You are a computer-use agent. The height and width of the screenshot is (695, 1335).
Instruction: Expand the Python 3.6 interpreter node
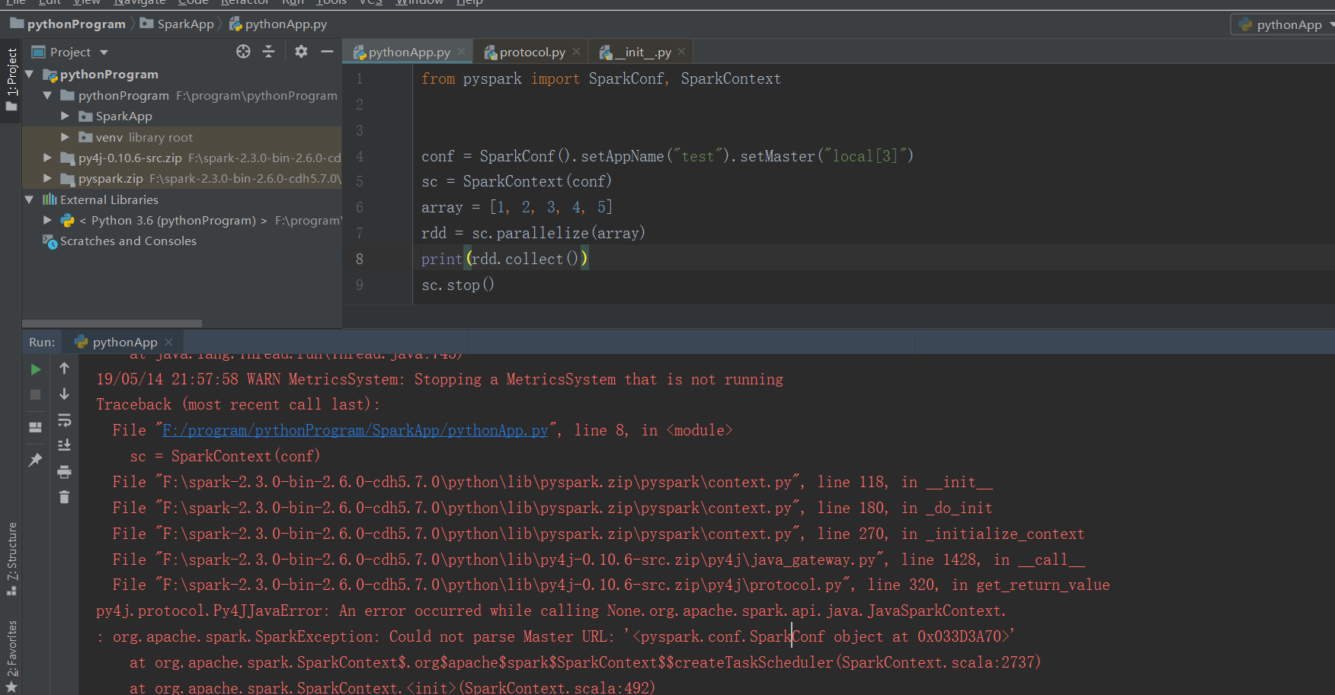pyautogui.click(x=47, y=220)
